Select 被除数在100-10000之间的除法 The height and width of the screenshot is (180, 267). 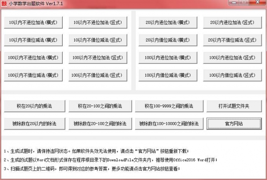tap(169, 123)
